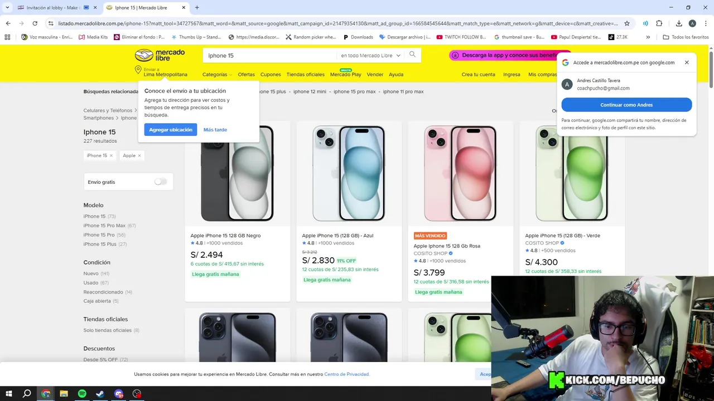The height and width of the screenshot is (401, 714).
Task: Close the Google sign-in popup
Action: [687, 62]
